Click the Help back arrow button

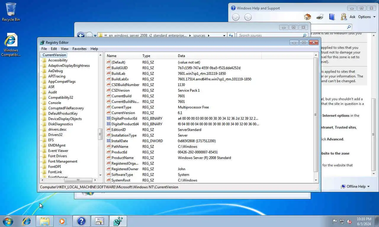[x=236, y=17]
